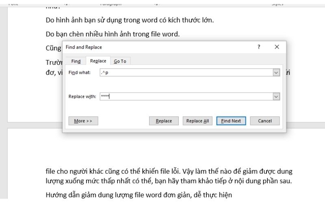Screen dimensions: 325x203
Task: Click the Replace button
Action: (x=164, y=121)
